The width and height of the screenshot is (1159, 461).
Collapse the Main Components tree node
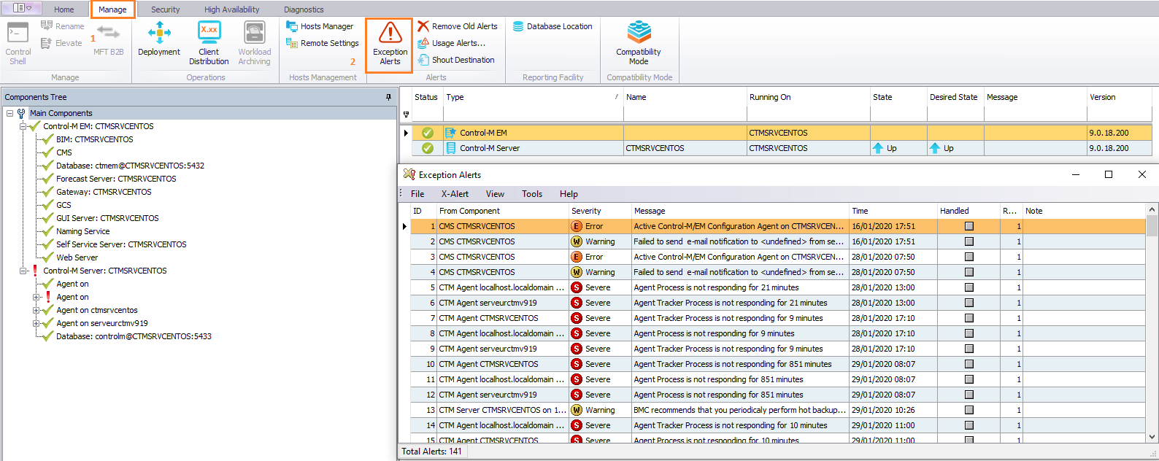[9, 113]
